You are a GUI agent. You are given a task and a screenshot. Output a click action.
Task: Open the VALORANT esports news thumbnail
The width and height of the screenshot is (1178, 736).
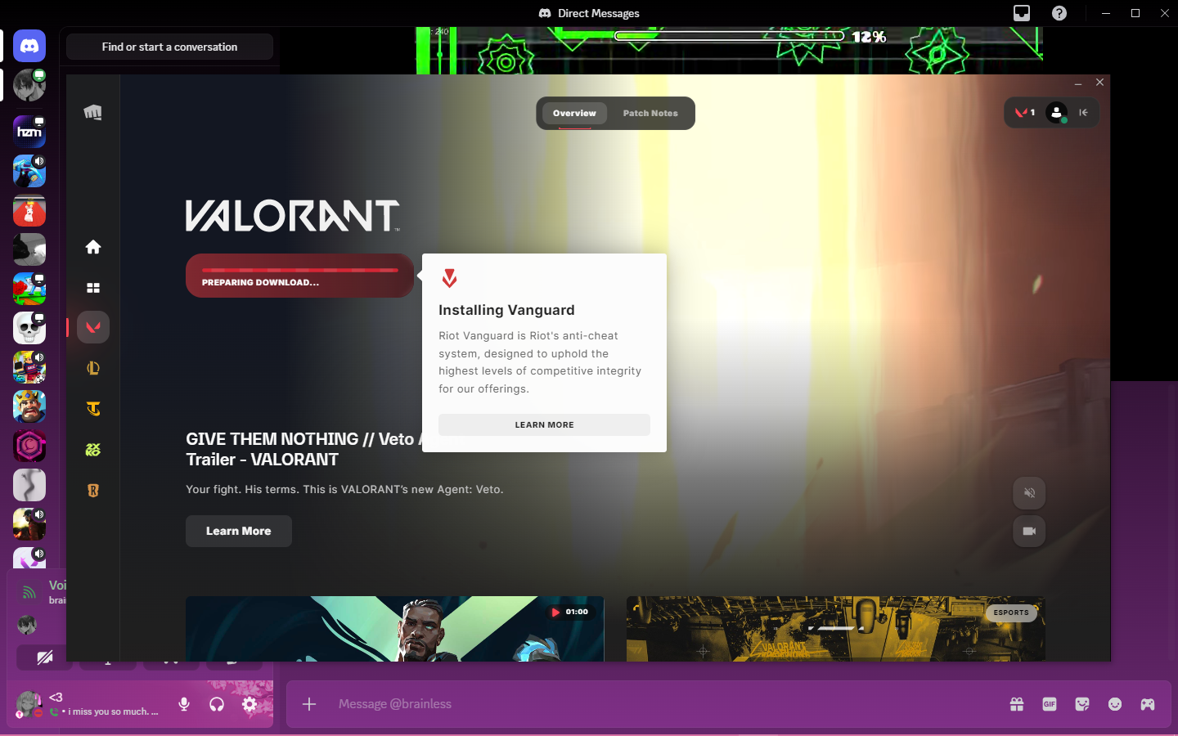836,629
